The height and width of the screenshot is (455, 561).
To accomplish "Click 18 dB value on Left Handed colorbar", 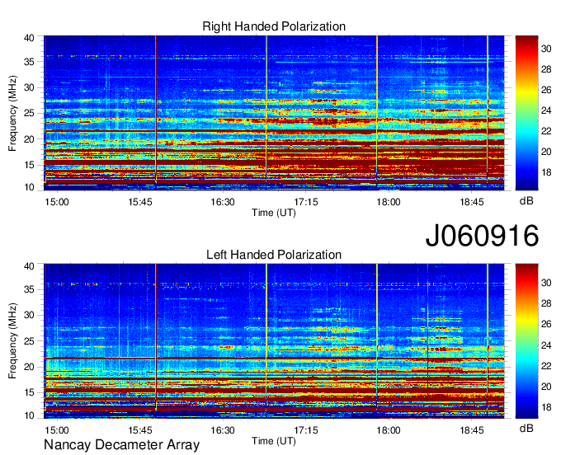I will pyautogui.click(x=546, y=407).
